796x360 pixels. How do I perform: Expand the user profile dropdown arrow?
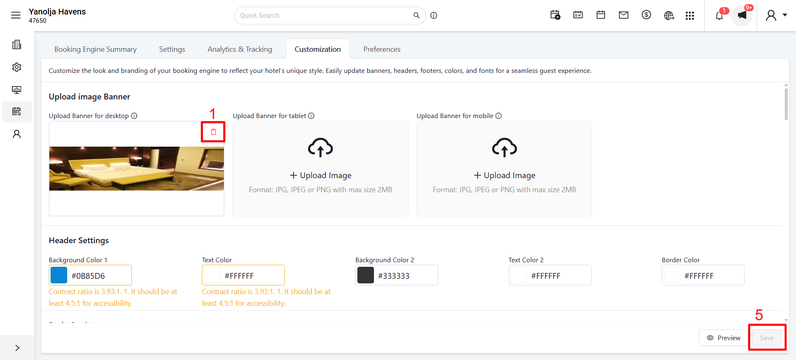click(785, 15)
